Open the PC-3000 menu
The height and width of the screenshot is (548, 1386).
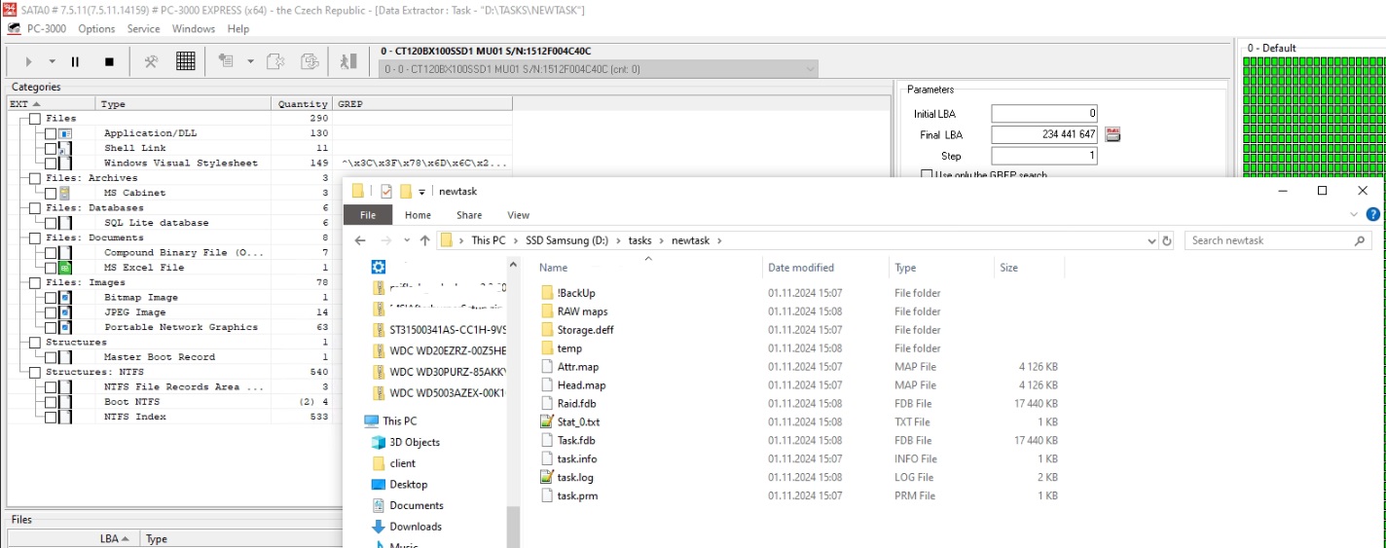tap(46, 28)
